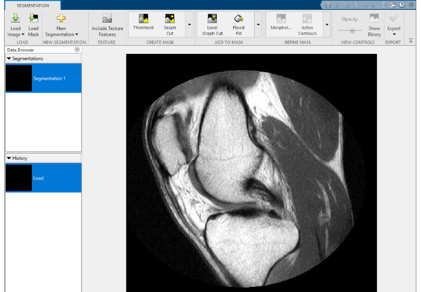Click the Load Image icon

pyautogui.click(x=16, y=18)
